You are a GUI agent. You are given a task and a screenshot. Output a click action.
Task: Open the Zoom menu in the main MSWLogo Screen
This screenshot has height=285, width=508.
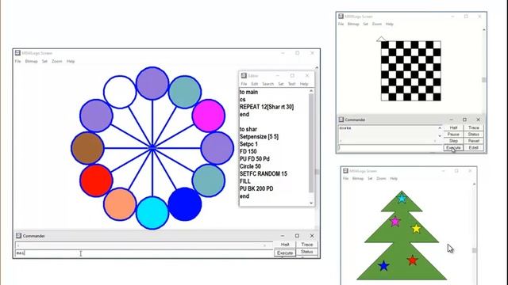point(57,61)
